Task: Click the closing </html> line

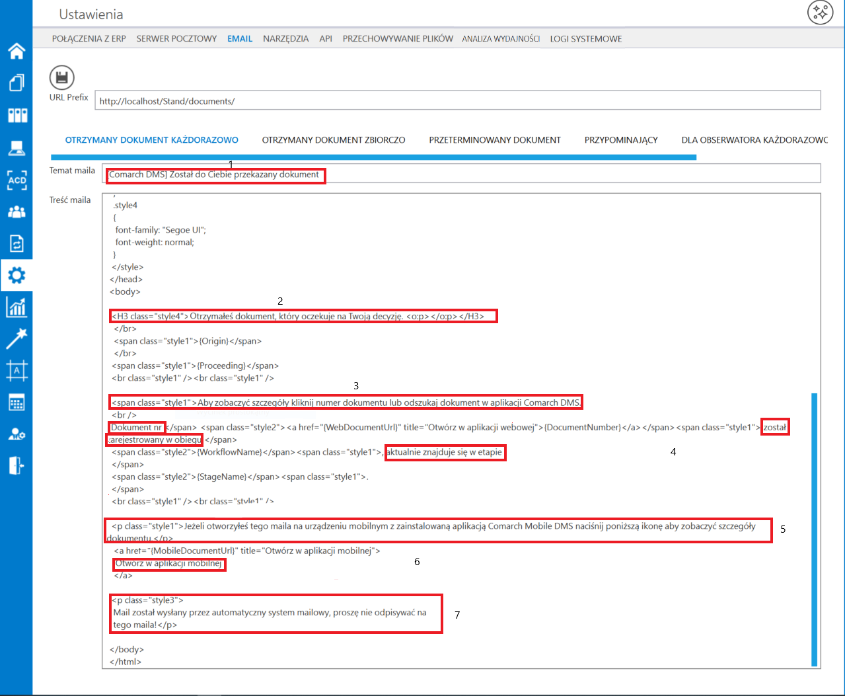Action: [126, 662]
